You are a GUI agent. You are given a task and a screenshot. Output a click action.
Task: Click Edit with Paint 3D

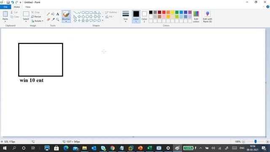pos(208,17)
